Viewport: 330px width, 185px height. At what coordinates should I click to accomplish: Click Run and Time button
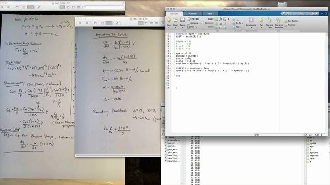[x=269, y=23]
